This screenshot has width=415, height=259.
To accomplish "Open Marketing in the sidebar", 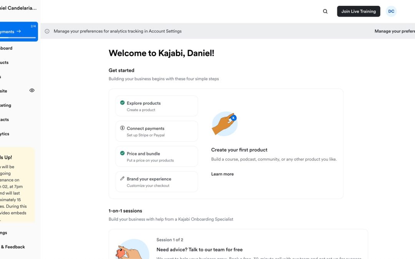I will click(5, 105).
